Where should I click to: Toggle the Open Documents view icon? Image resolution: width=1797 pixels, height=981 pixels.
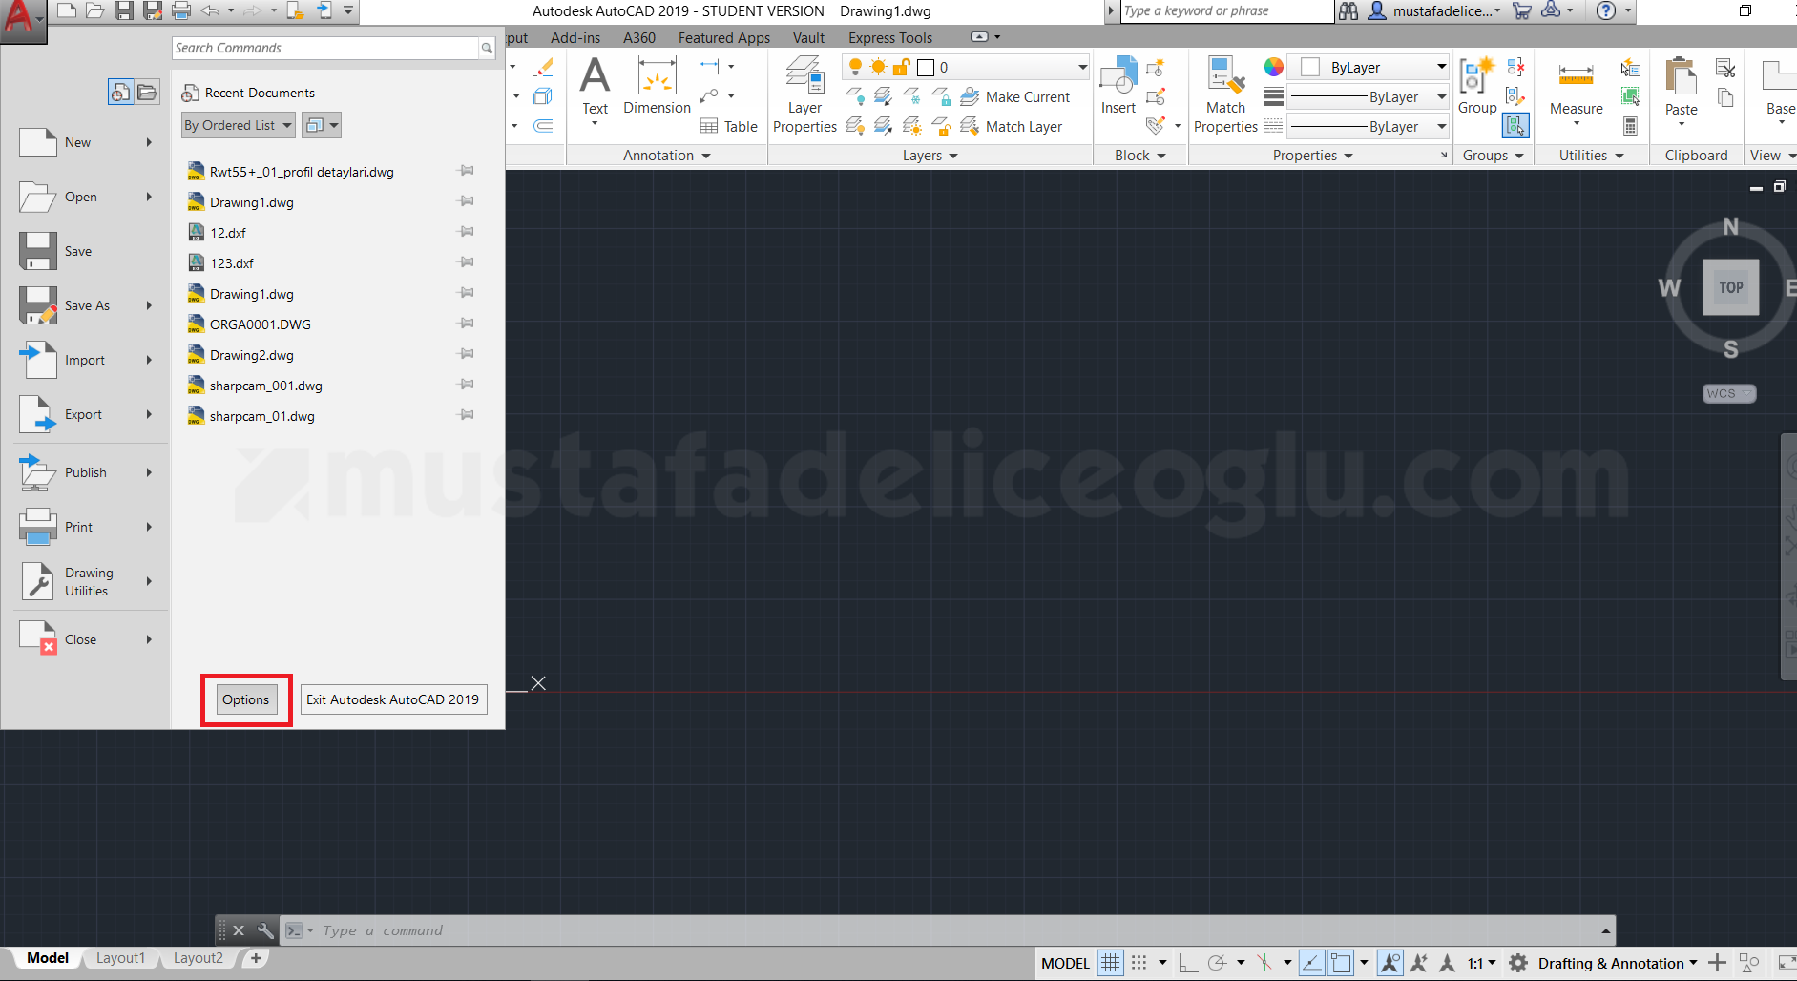(147, 93)
